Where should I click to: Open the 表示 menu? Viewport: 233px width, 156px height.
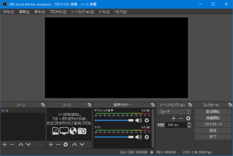pos(40,12)
